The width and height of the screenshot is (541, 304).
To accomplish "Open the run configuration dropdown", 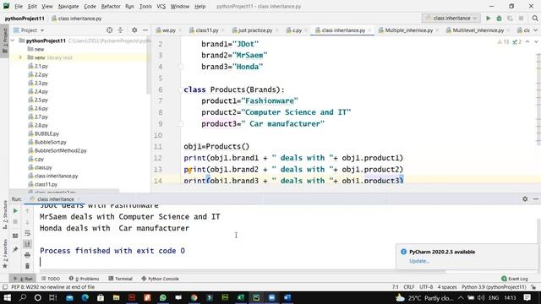I will click(x=451, y=19).
